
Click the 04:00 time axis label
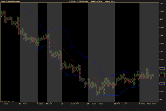tap(73, 104)
